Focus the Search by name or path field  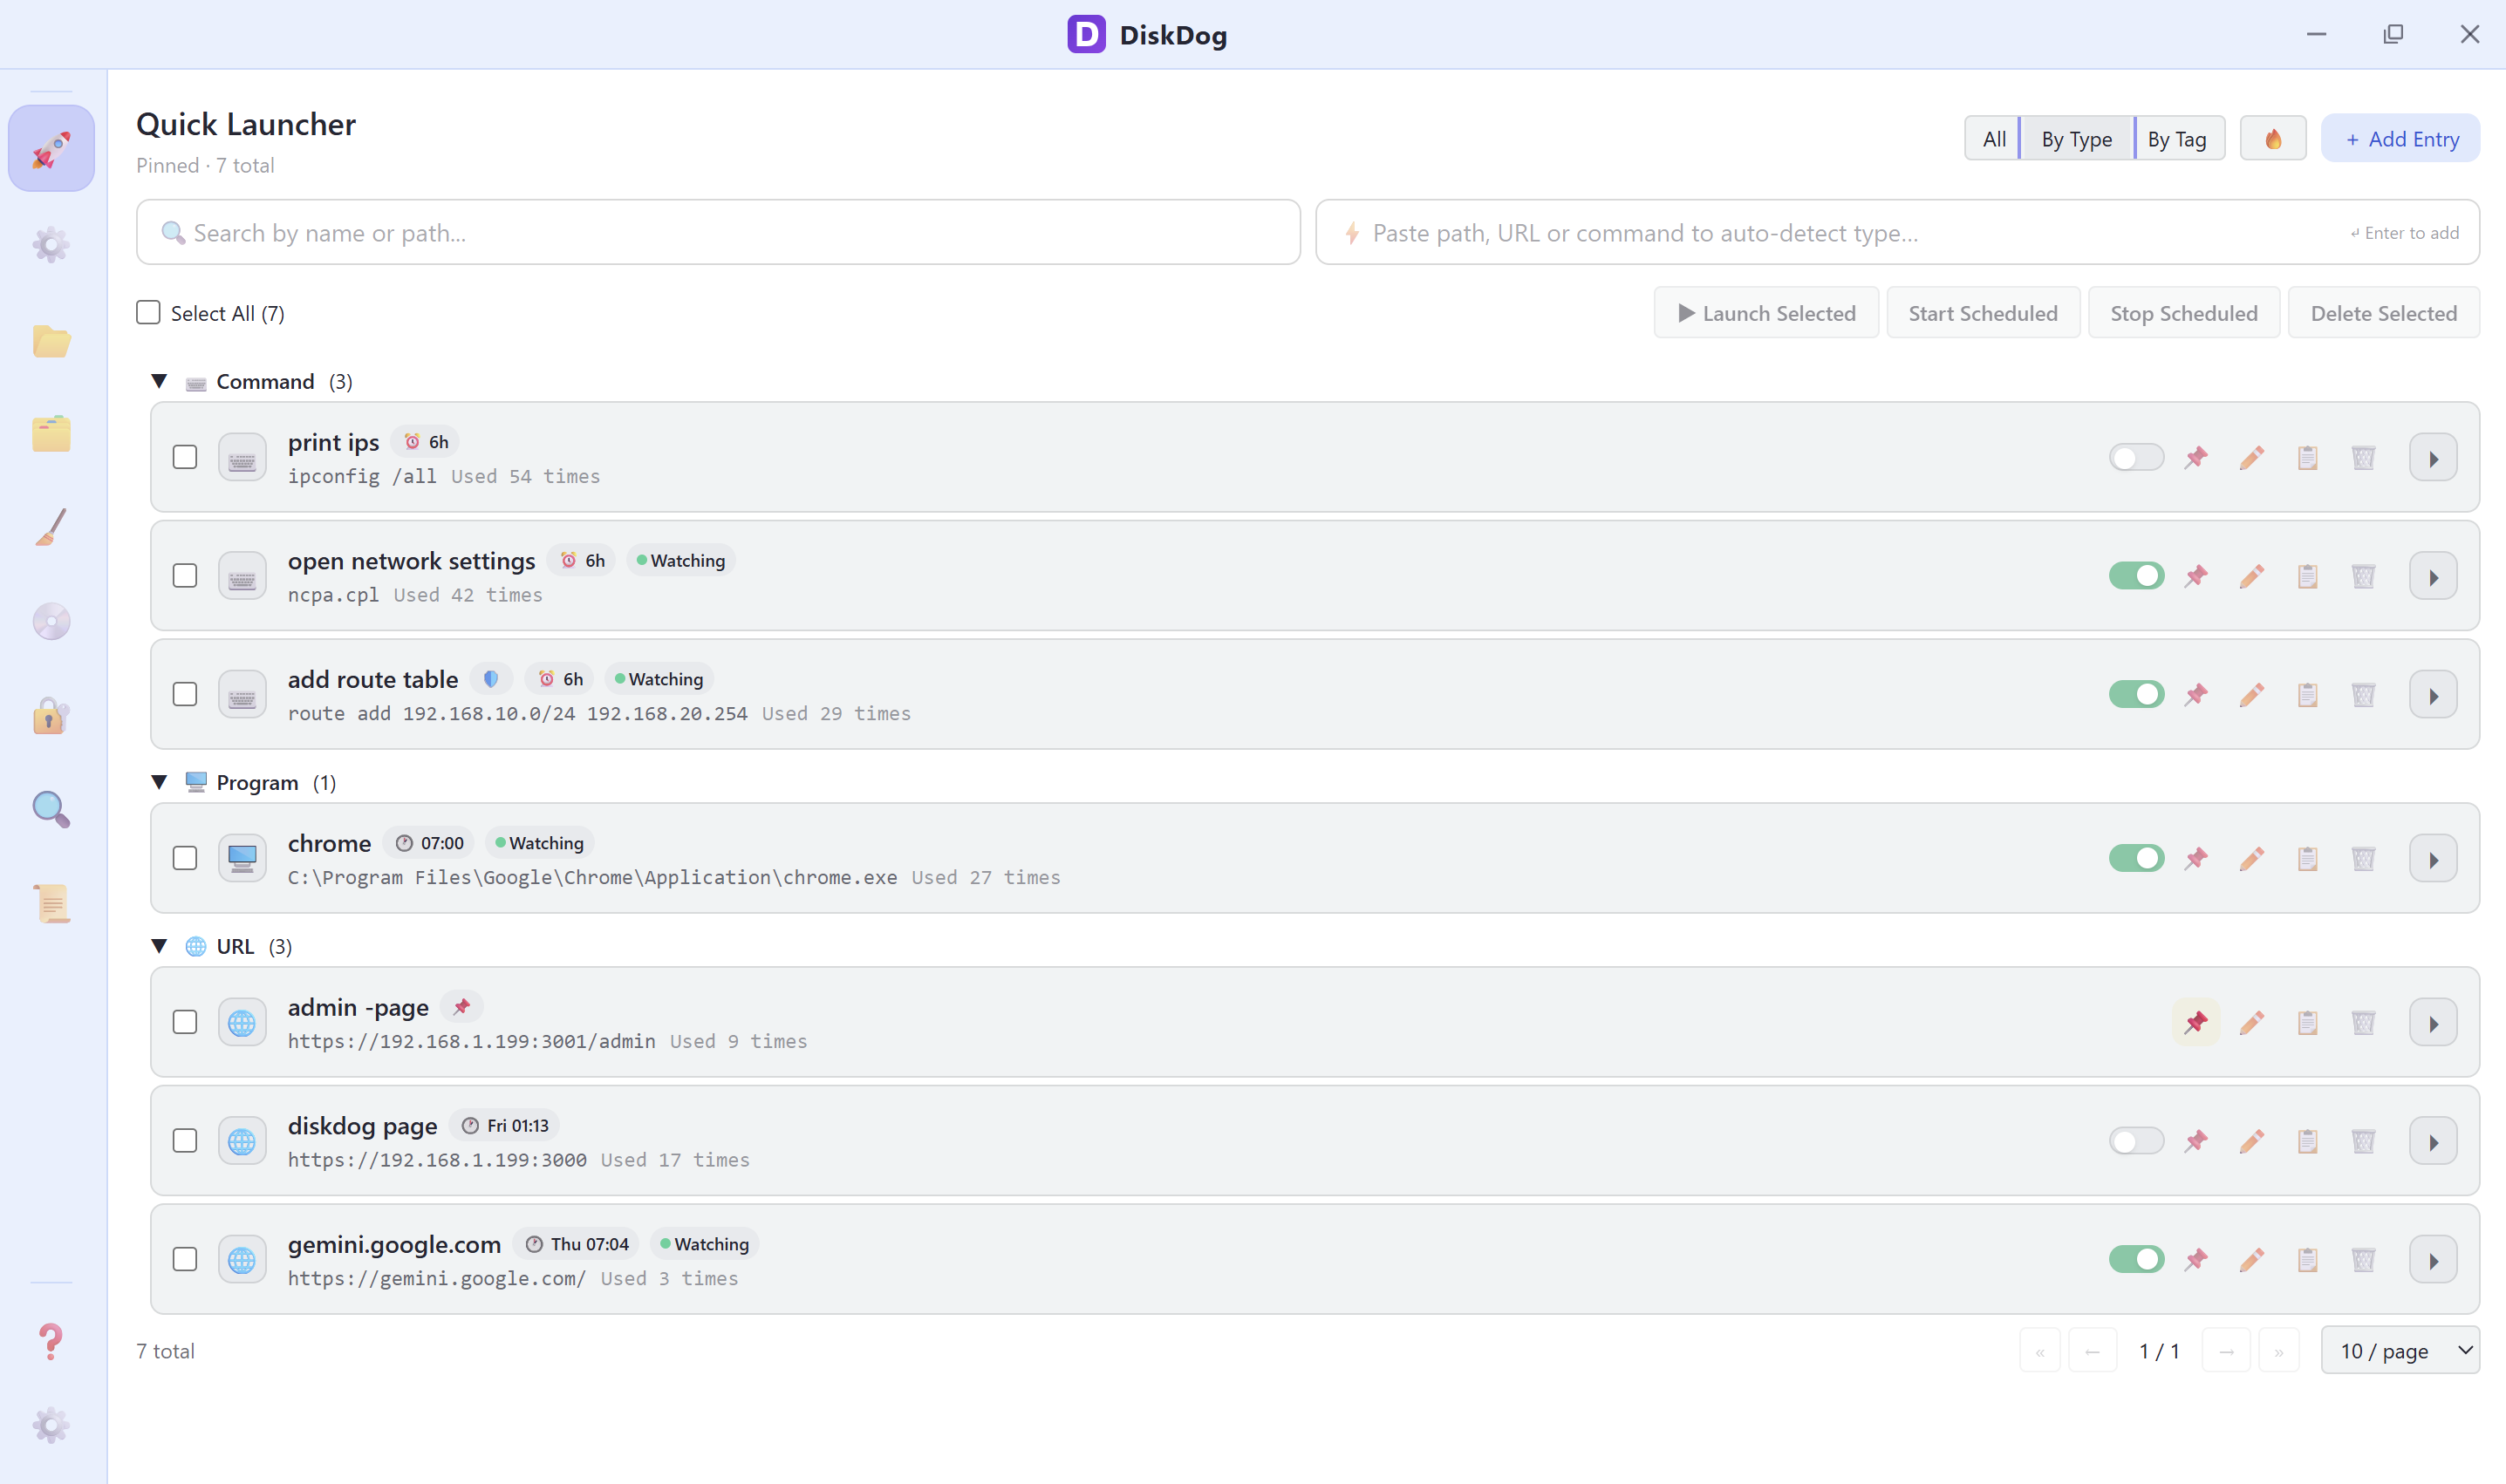coord(717,233)
